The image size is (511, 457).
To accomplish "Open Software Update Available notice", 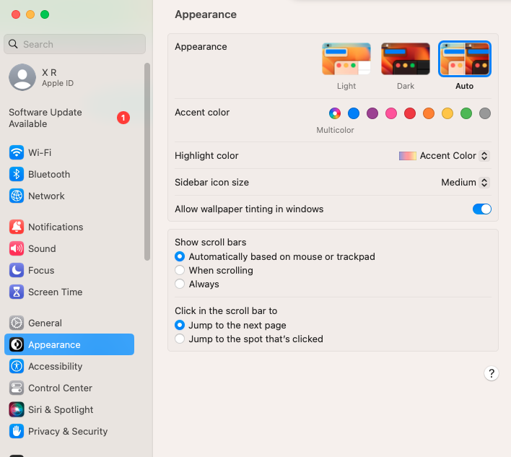I will (69, 118).
